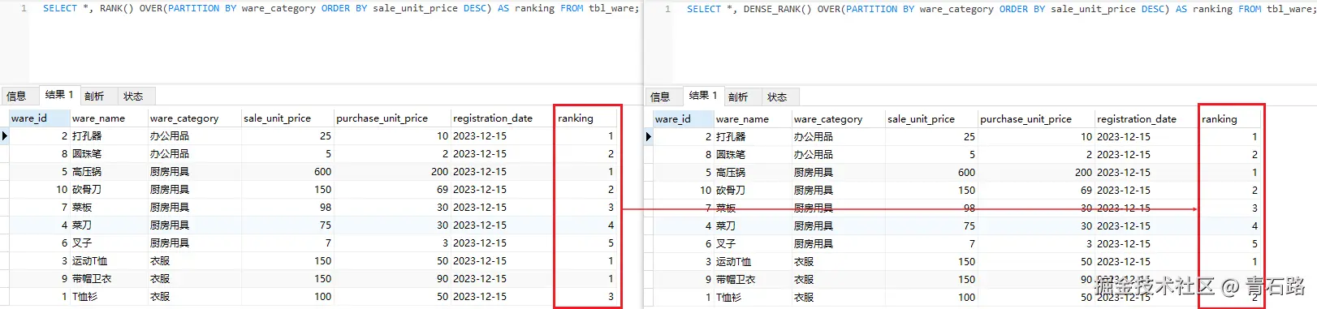The image size is (1317, 309).
Task: Open the 信息 tab in left panel
Action: click(17, 96)
